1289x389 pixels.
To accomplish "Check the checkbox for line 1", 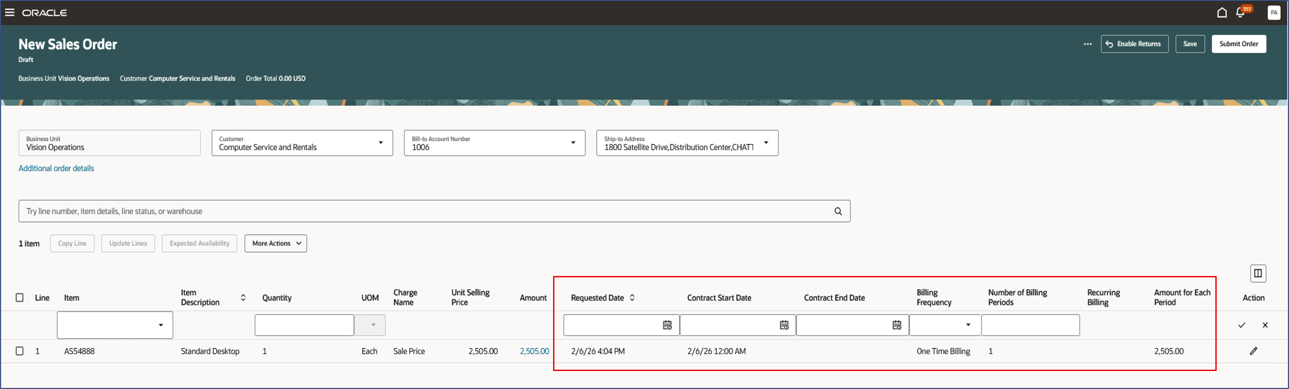I will tap(20, 350).
